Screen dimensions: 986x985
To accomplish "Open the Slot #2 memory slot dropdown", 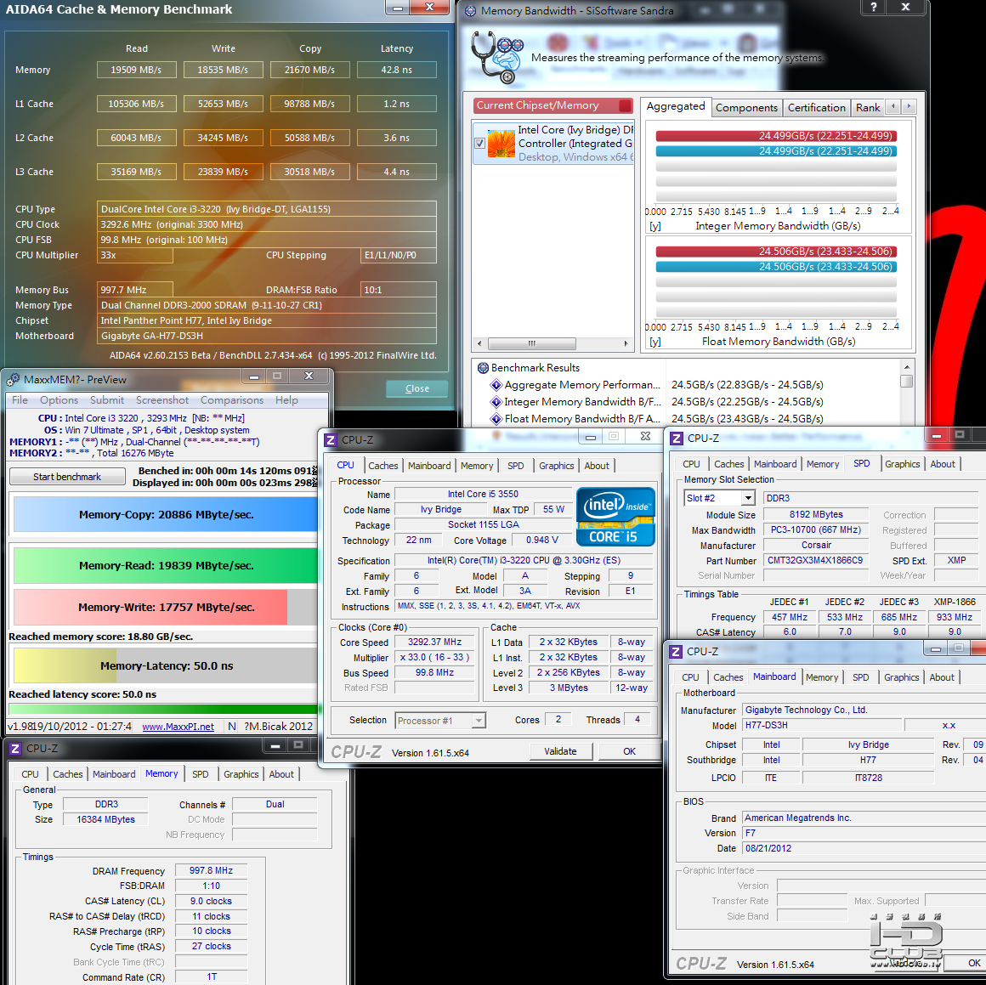I will coord(748,498).
